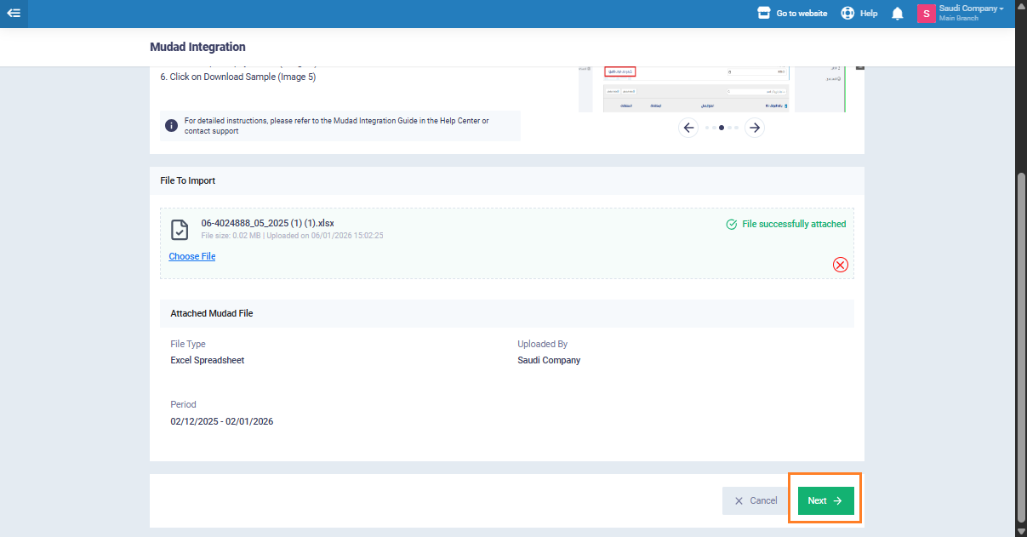Select the first carousel dot
Viewport: 1027px width, 537px height.
coord(707,128)
